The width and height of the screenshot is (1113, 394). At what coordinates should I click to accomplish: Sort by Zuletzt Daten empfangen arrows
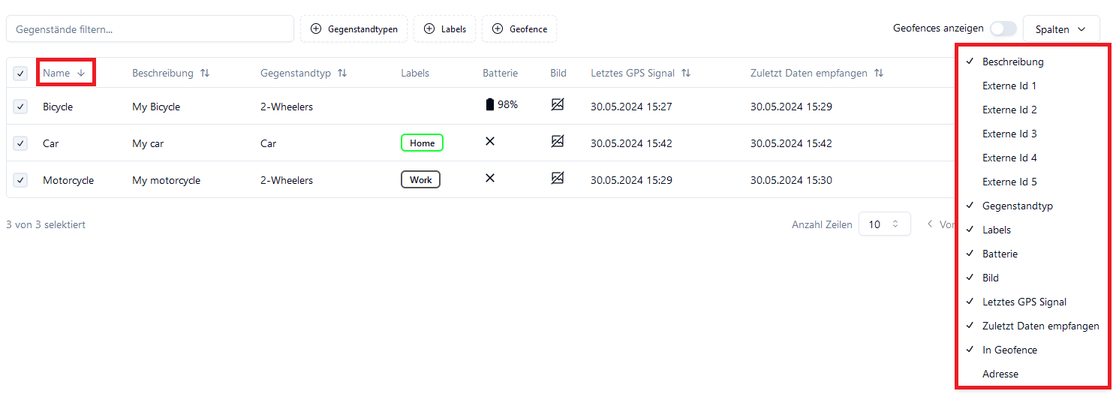[x=879, y=74]
